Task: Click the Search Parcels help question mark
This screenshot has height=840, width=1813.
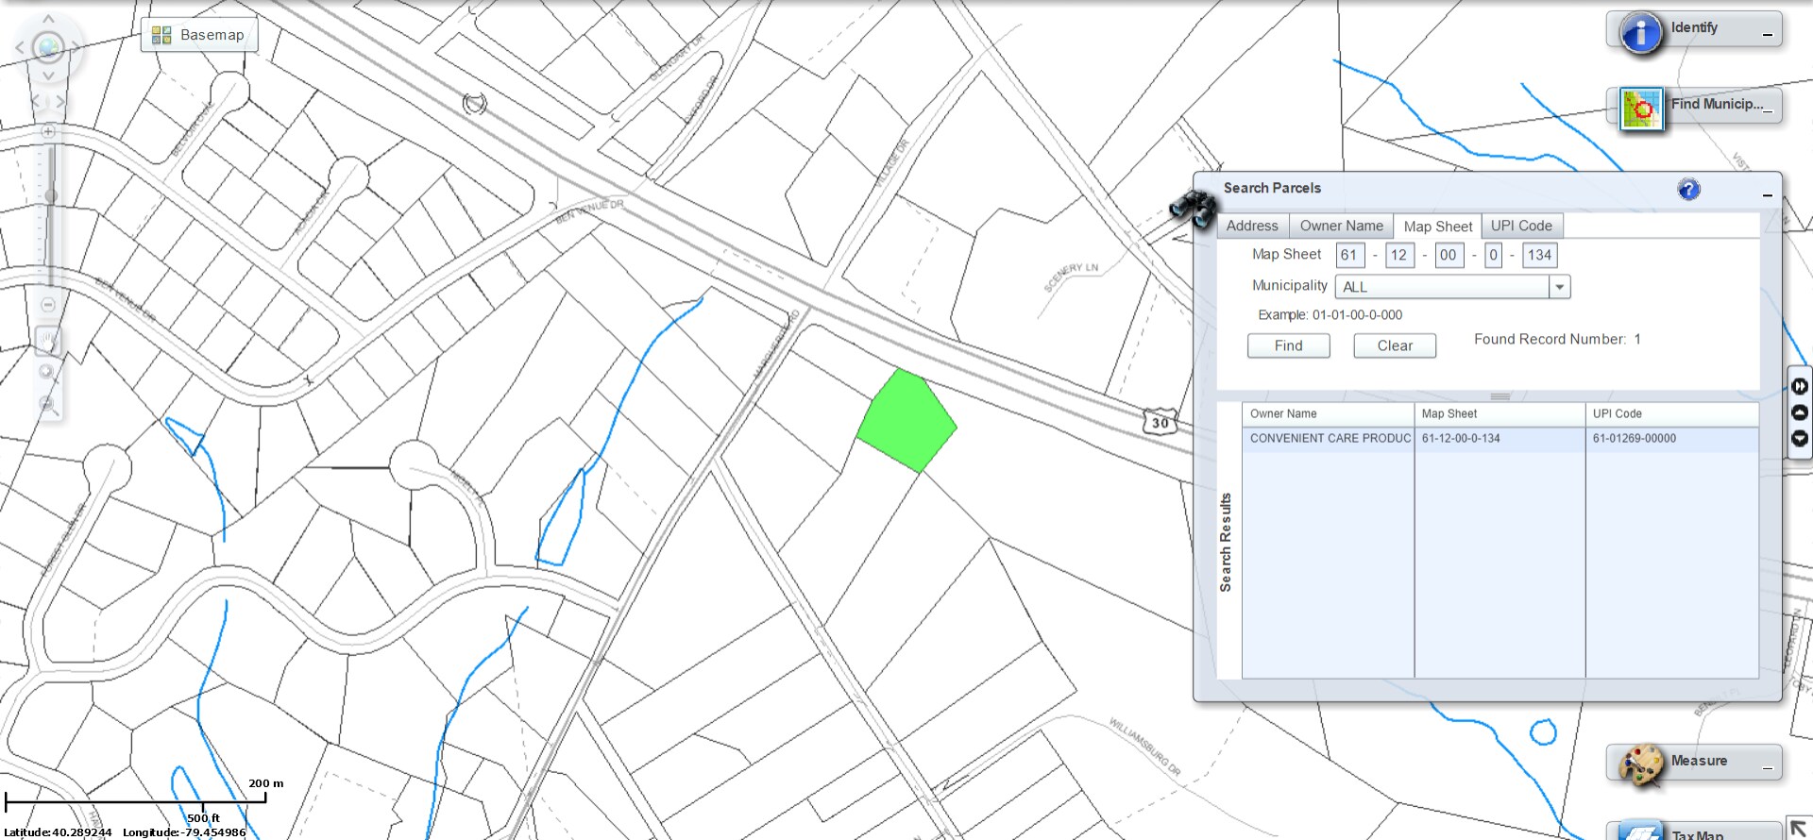Action: click(x=1688, y=190)
